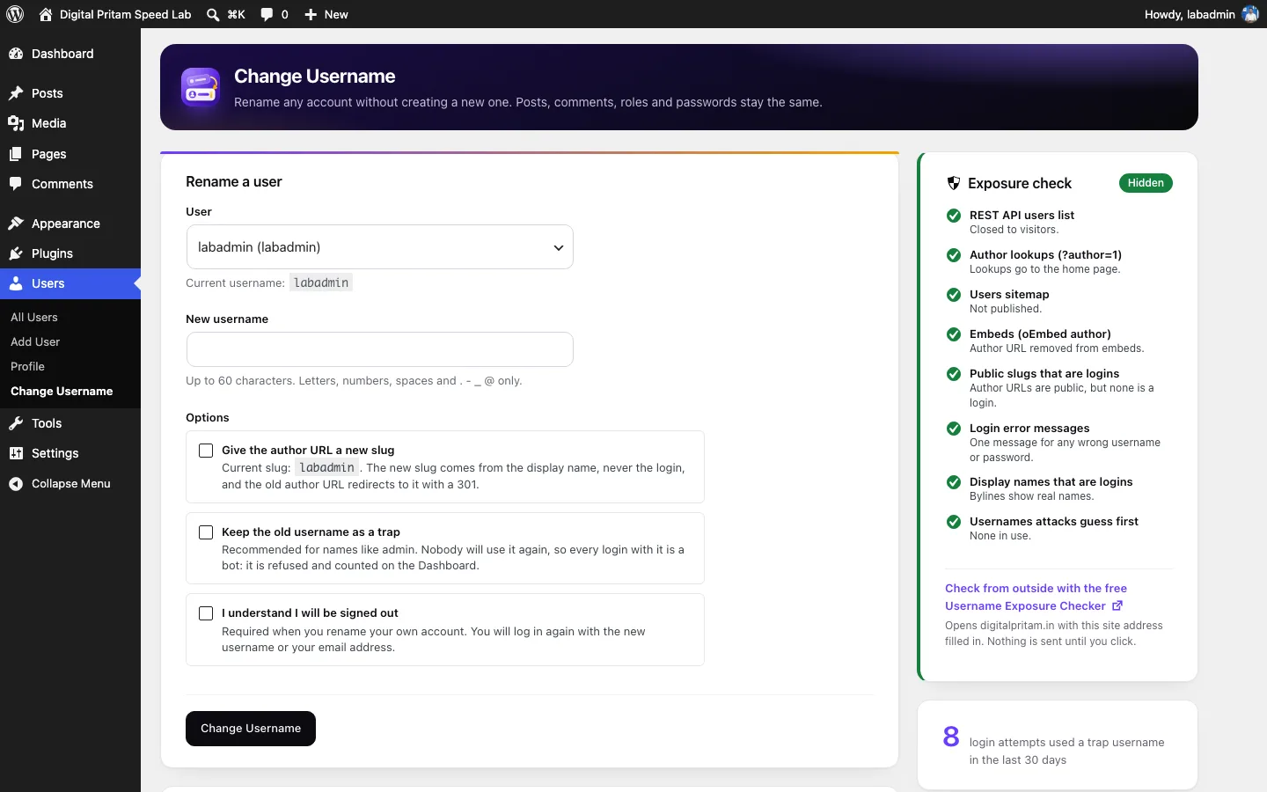Open the search magnifier icon
Viewport: 1267px width, 792px height.
click(213, 14)
